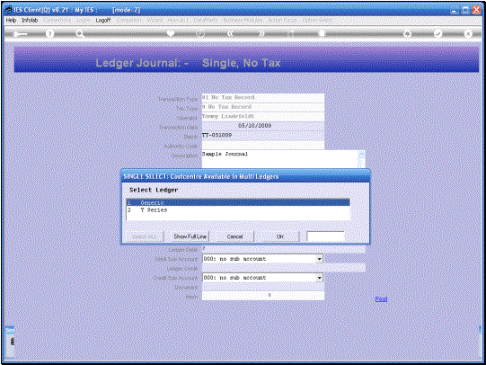Image resolution: width=486 pixels, height=365 pixels.
Task: Select the Generic ledger row
Action: pyautogui.click(x=238, y=202)
